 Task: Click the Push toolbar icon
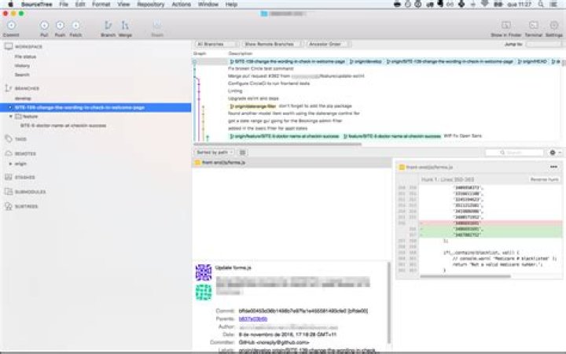tap(60, 25)
